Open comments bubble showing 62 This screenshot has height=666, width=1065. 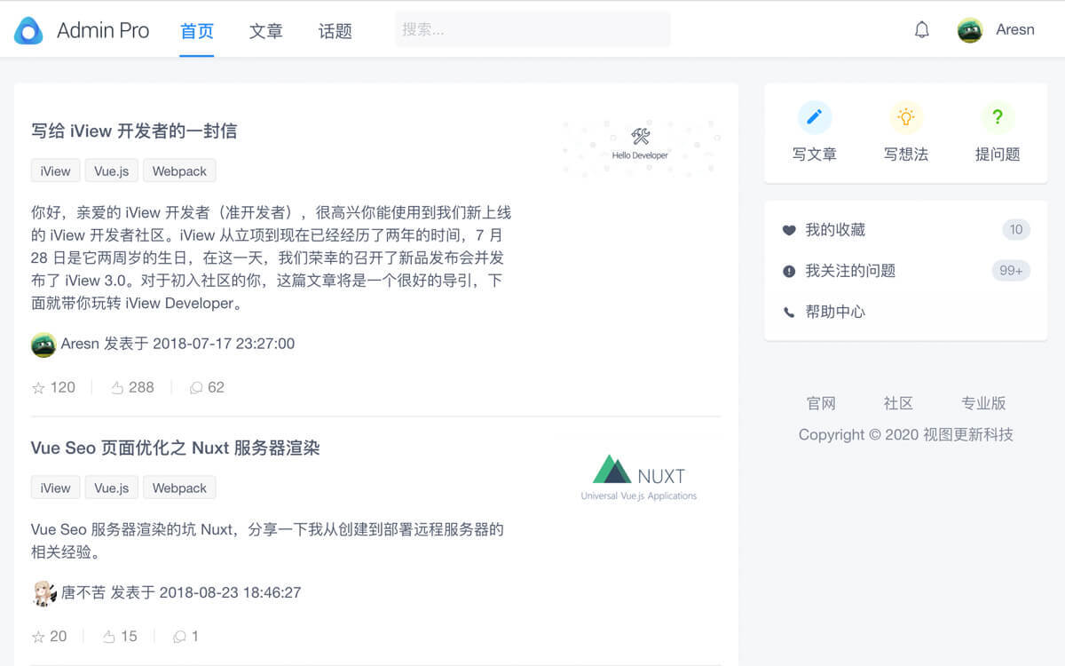tap(196, 388)
